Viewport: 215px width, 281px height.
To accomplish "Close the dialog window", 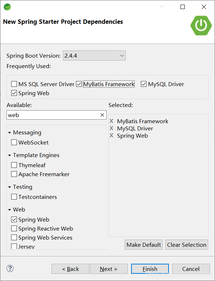I will point(204,7).
